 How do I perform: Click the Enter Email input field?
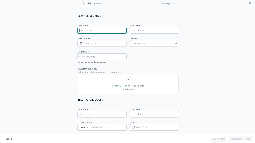(154, 127)
